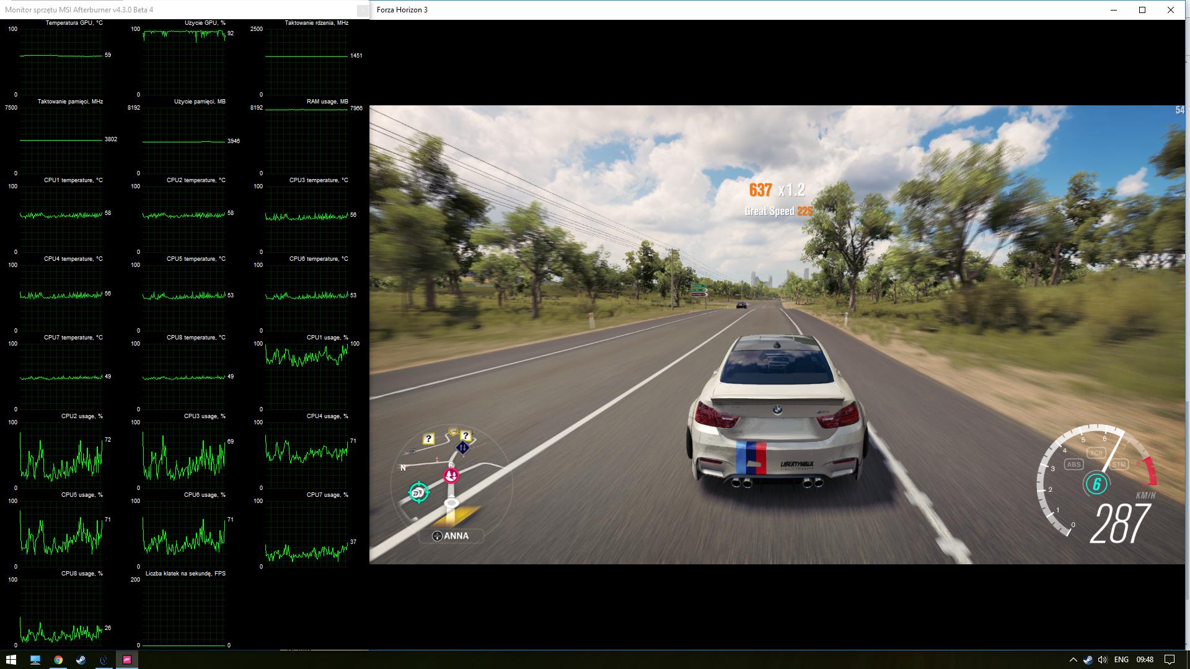Click the Forza Horizon 3 window title

[402, 10]
